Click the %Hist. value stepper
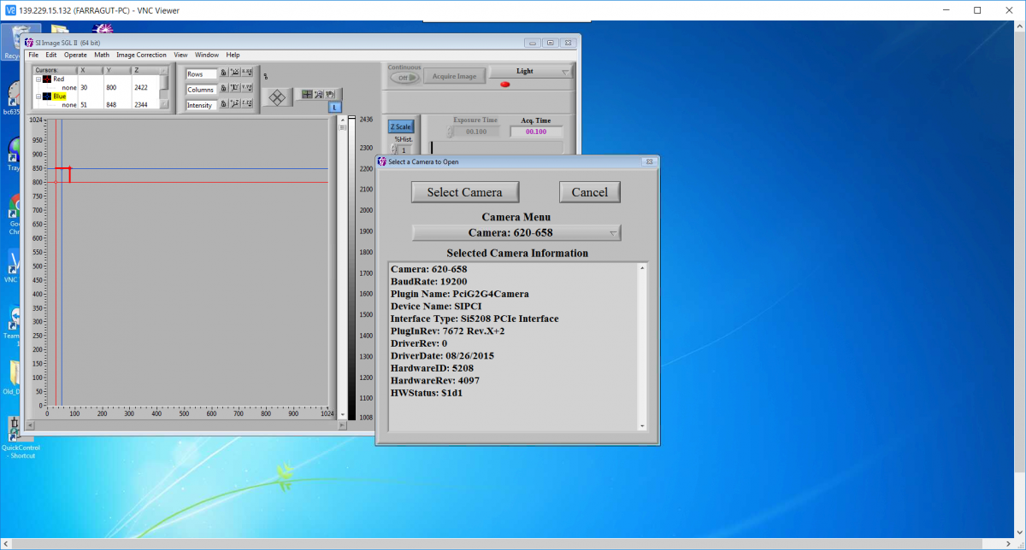The width and height of the screenshot is (1026, 550). click(394, 149)
